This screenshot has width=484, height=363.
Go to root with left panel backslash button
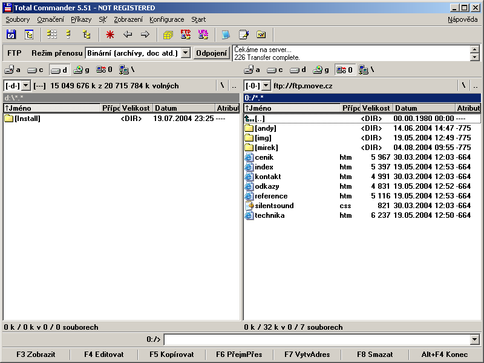pos(222,85)
